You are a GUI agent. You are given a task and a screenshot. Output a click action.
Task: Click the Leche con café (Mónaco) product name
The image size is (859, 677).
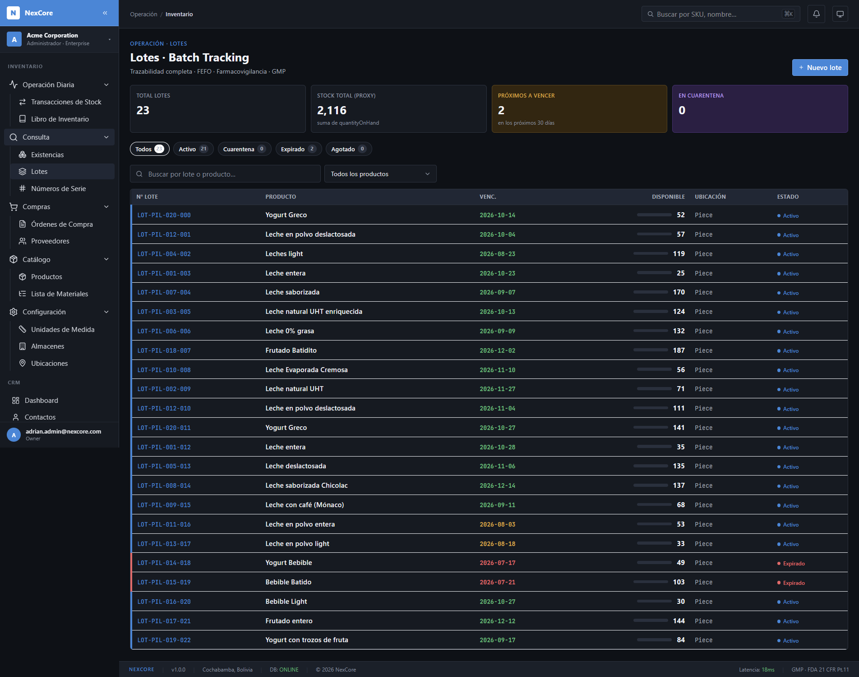[305, 505]
